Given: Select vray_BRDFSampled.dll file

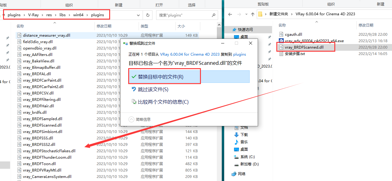Looking at the screenshot, I should click(x=42, y=119).
